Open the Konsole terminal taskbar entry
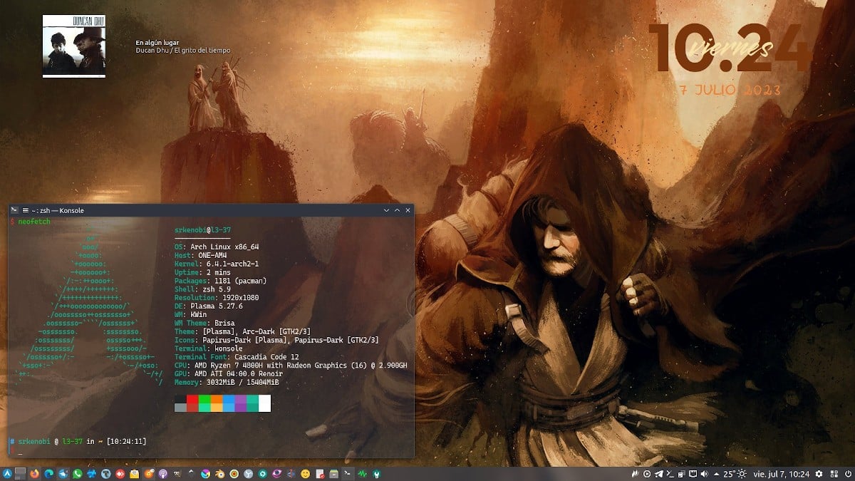The width and height of the screenshot is (855, 481). coord(348,474)
